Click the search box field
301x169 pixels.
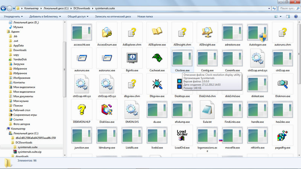pyautogui.click(x=289, y=8)
